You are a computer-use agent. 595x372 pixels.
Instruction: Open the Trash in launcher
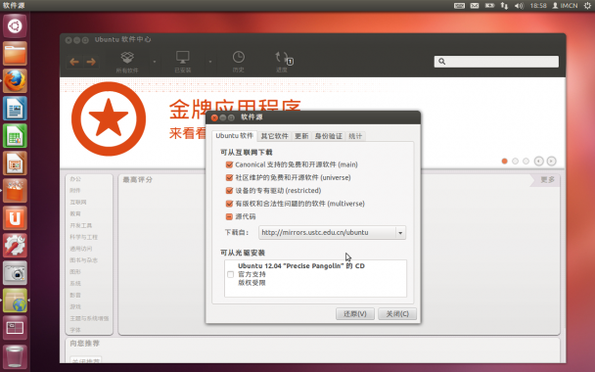click(x=15, y=356)
